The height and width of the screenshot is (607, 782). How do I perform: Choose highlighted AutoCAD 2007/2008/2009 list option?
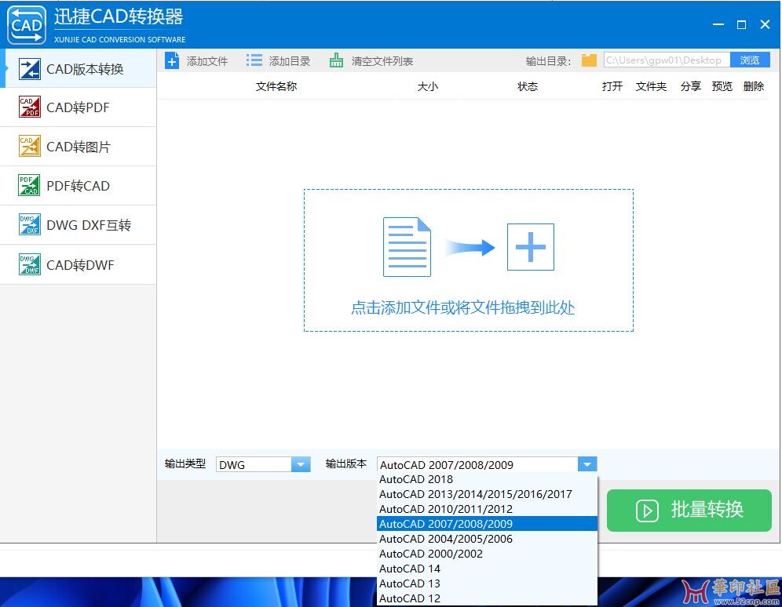pyautogui.click(x=487, y=524)
